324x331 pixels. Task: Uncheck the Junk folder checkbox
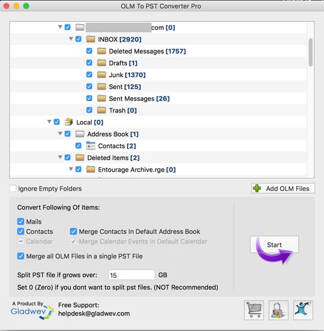[89, 74]
